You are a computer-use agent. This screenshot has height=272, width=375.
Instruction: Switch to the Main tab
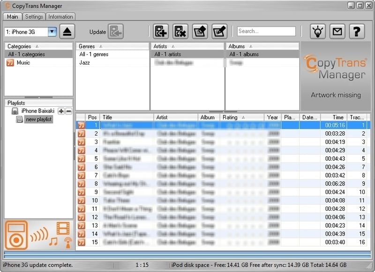pos(13,17)
